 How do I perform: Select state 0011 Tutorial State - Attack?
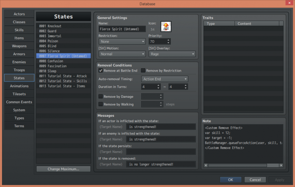pyautogui.click(x=63, y=76)
